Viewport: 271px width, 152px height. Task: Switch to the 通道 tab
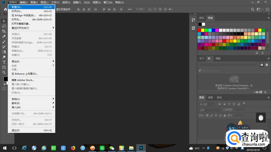pyautogui.click(x=210, y=97)
